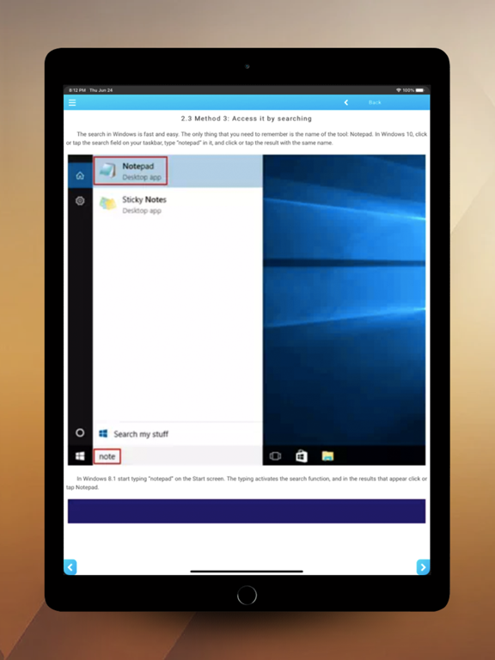
Task: Click the Cortana circle icon
Action: click(x=80, y=433)
